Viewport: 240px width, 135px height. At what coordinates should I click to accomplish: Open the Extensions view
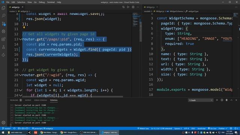pyautogui.click(x=3, y=39)
